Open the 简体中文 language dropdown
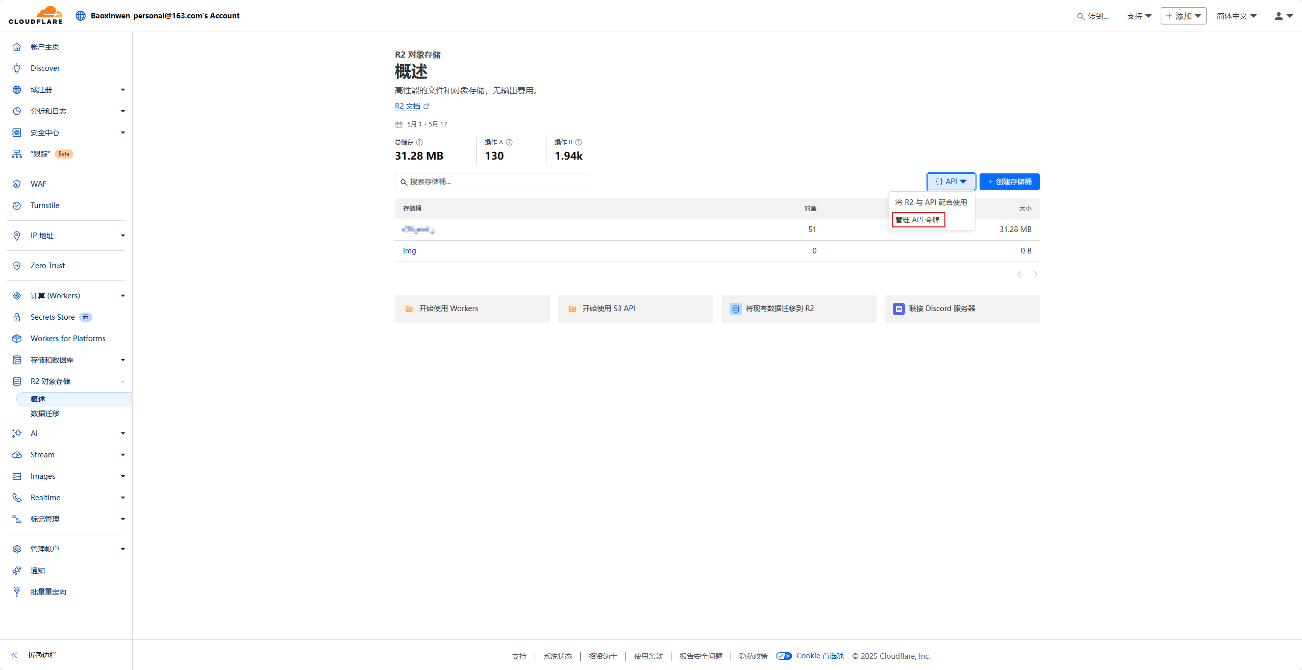 (1236, 16)
